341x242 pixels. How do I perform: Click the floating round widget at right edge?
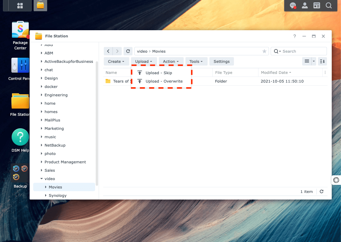(x=336, y=180)
